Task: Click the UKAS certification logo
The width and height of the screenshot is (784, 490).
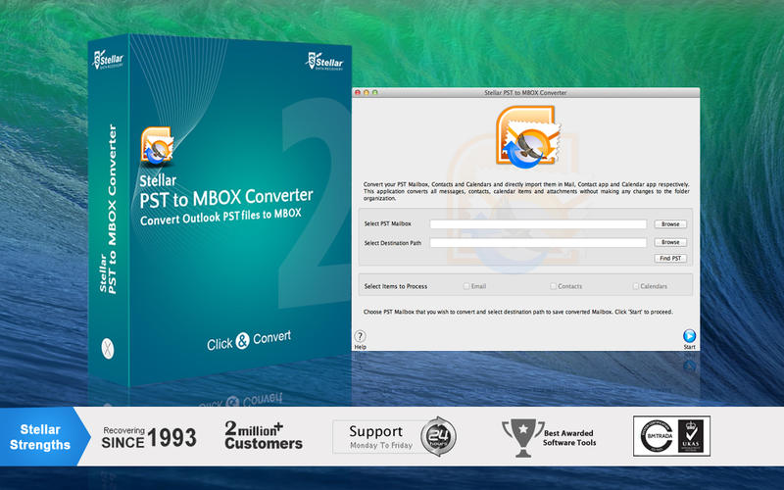Action: point(691,436)
